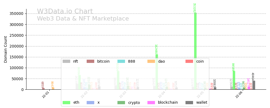Viewport: 270px width, 108px height.
Task: Click the orange dao bar in 22-01
Action: coord(53,88)
